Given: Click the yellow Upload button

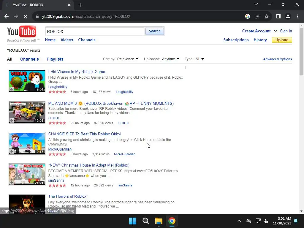Looking at the screenshot, I should (x=282, y=40).
